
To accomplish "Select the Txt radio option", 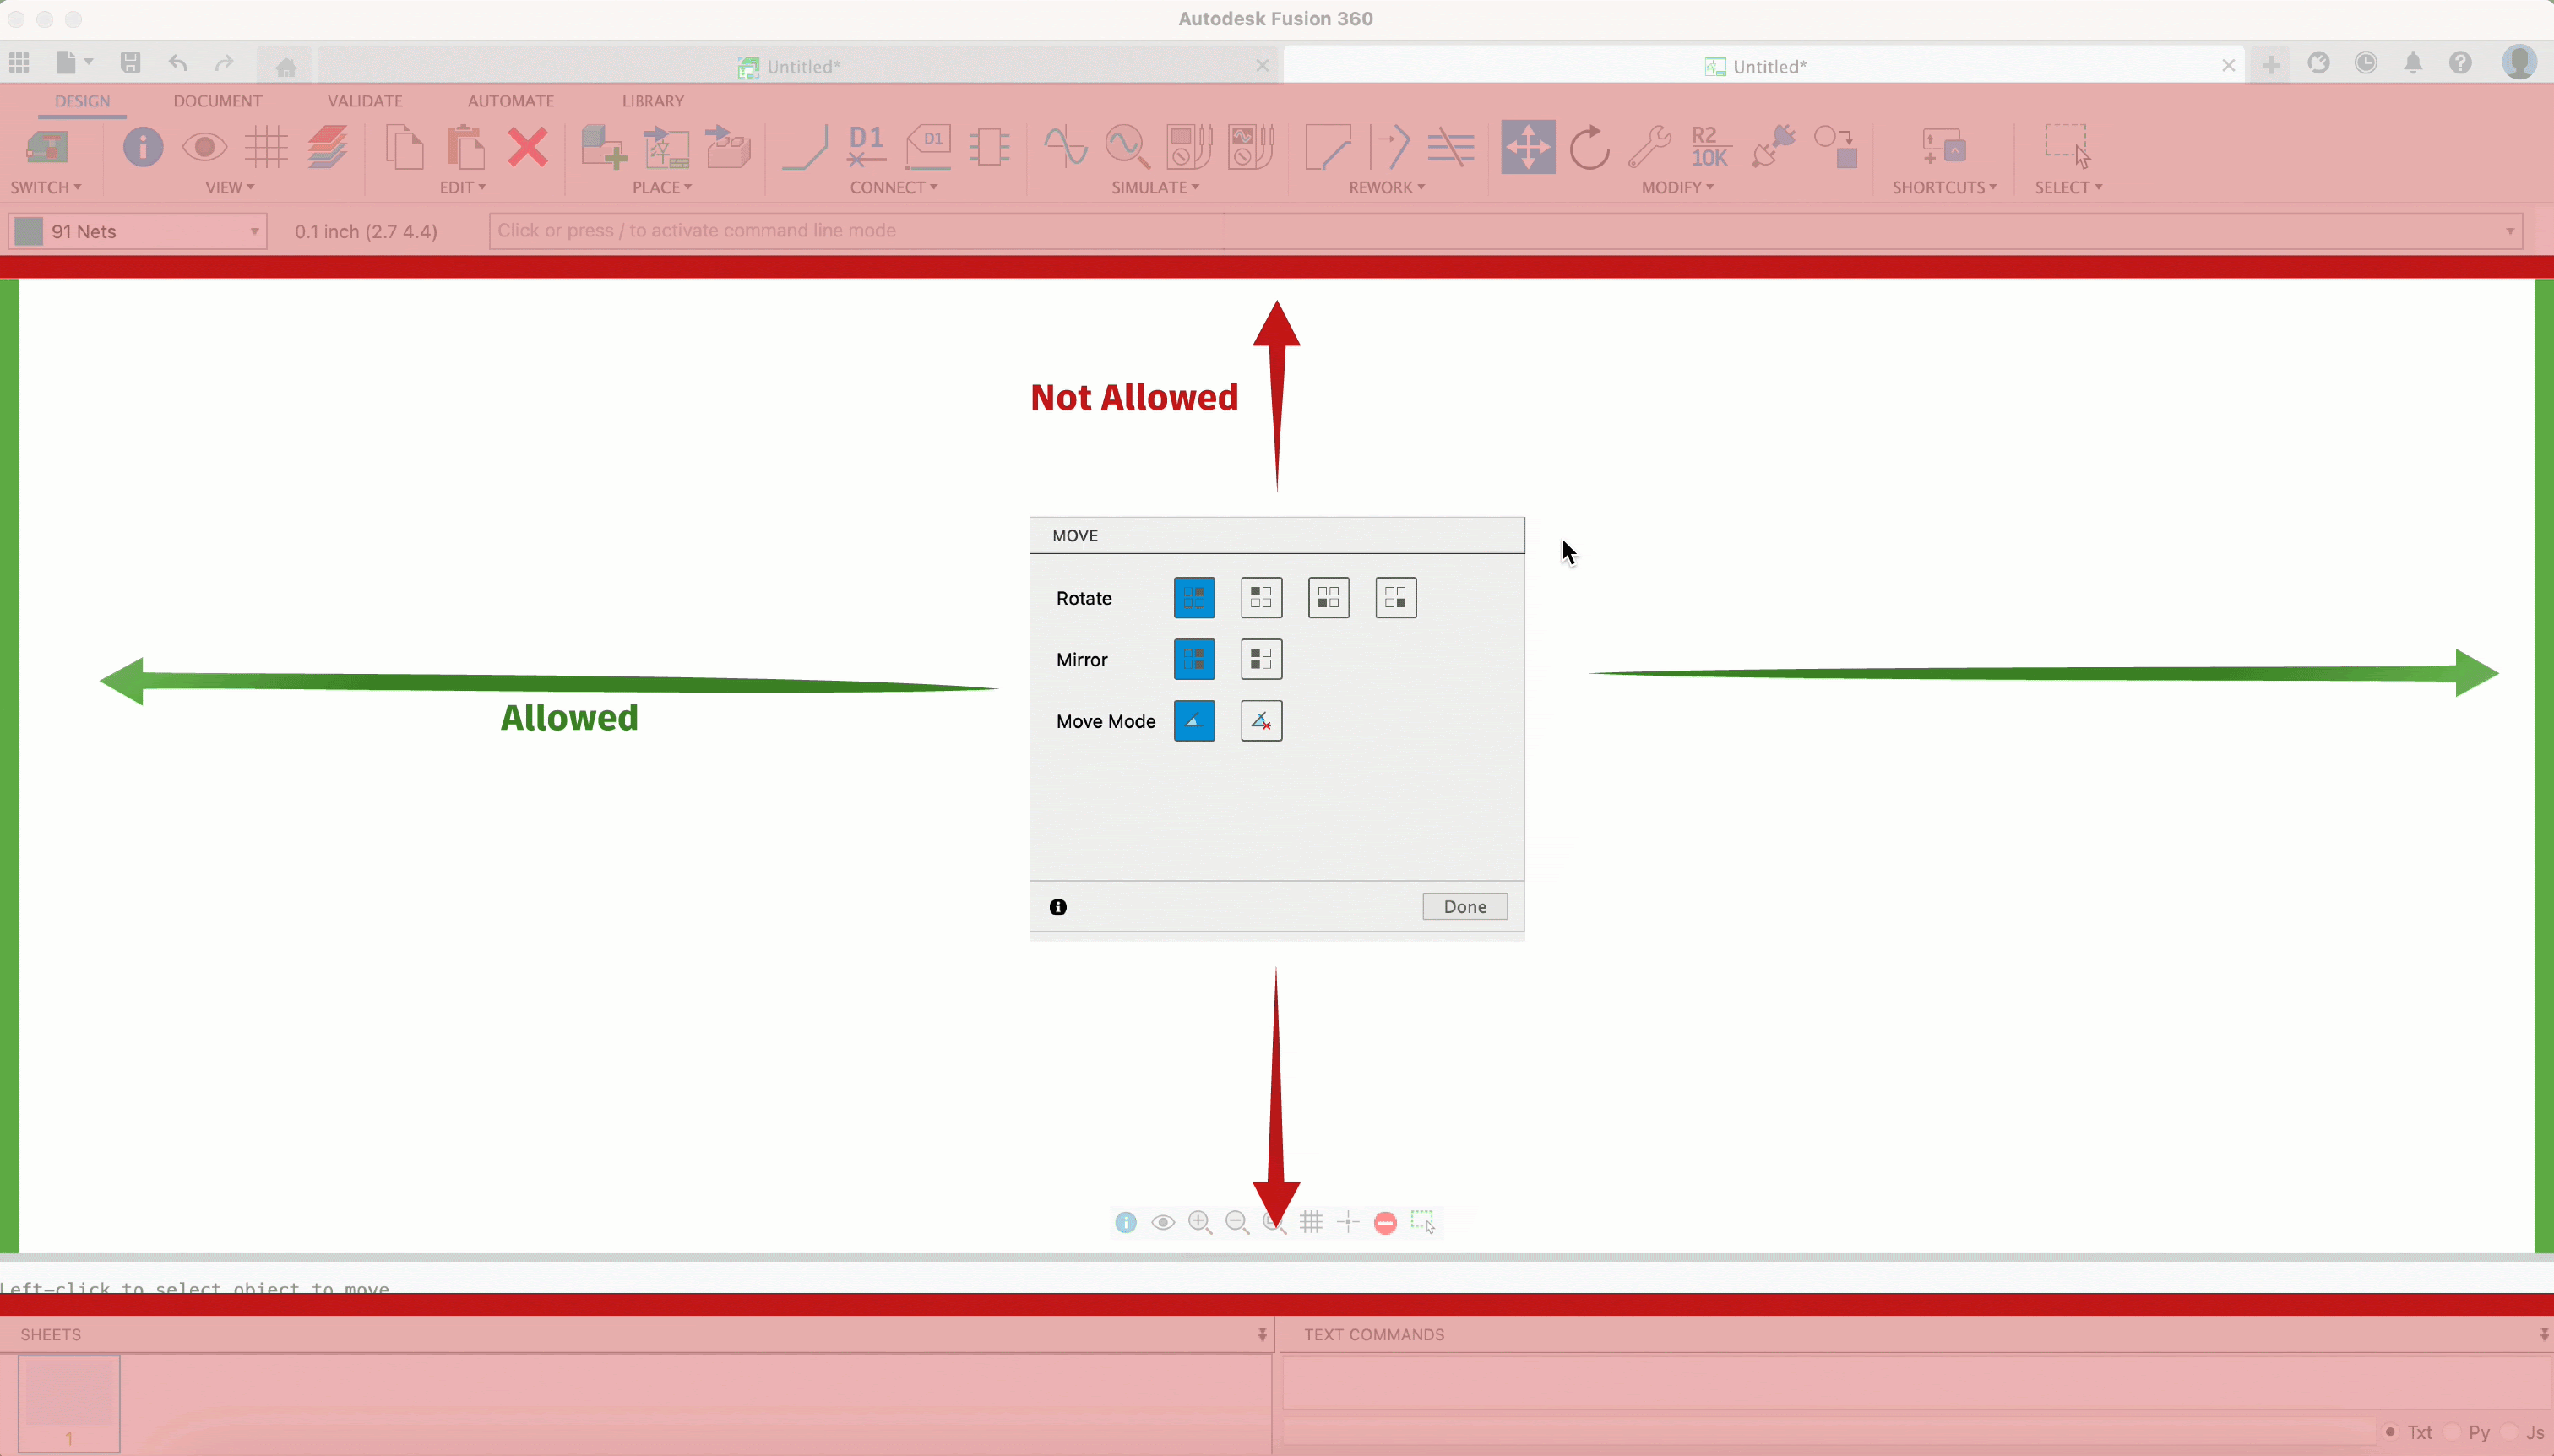I will point(2391,1432).
